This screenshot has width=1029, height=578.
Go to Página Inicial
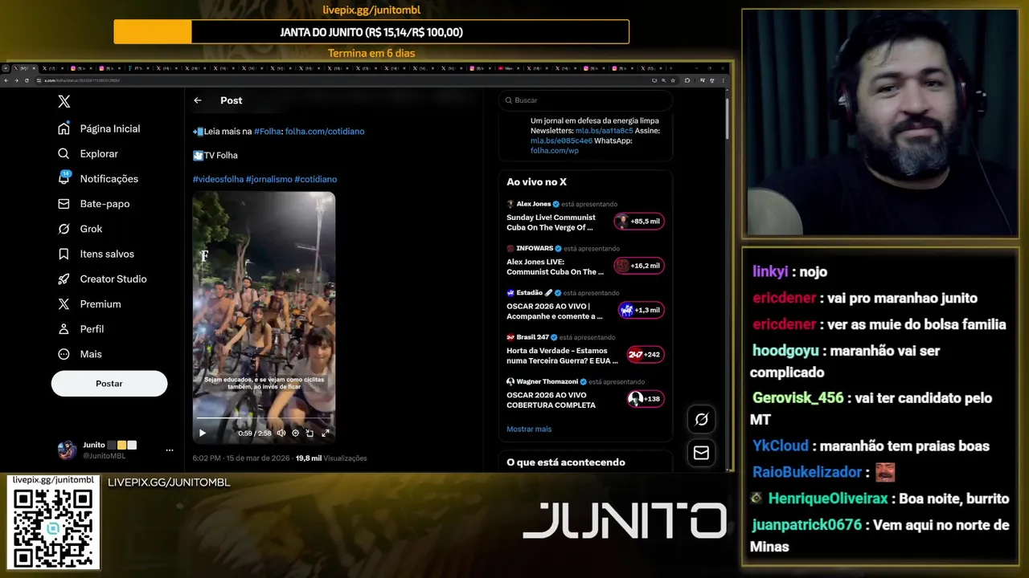[x=99, y=128]
